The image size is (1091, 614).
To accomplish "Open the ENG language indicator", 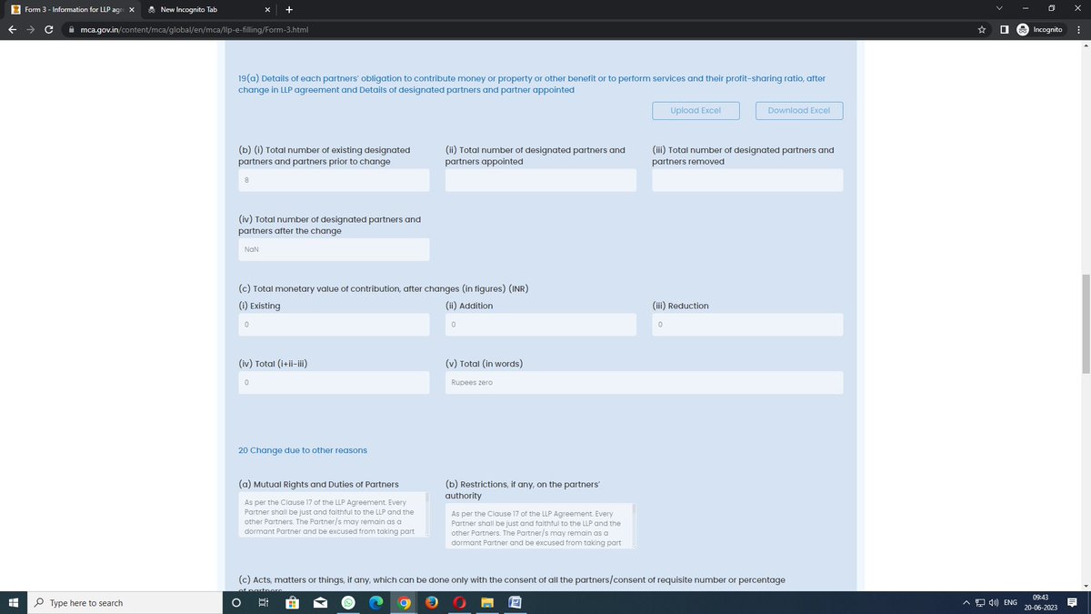I will [1011, 603].
